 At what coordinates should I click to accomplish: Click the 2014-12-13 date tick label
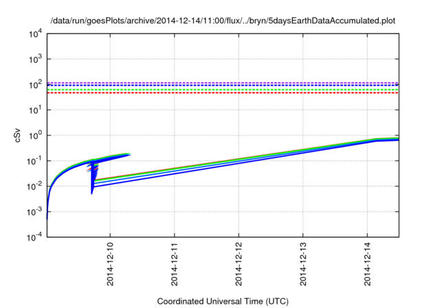(x=303, y=264)
